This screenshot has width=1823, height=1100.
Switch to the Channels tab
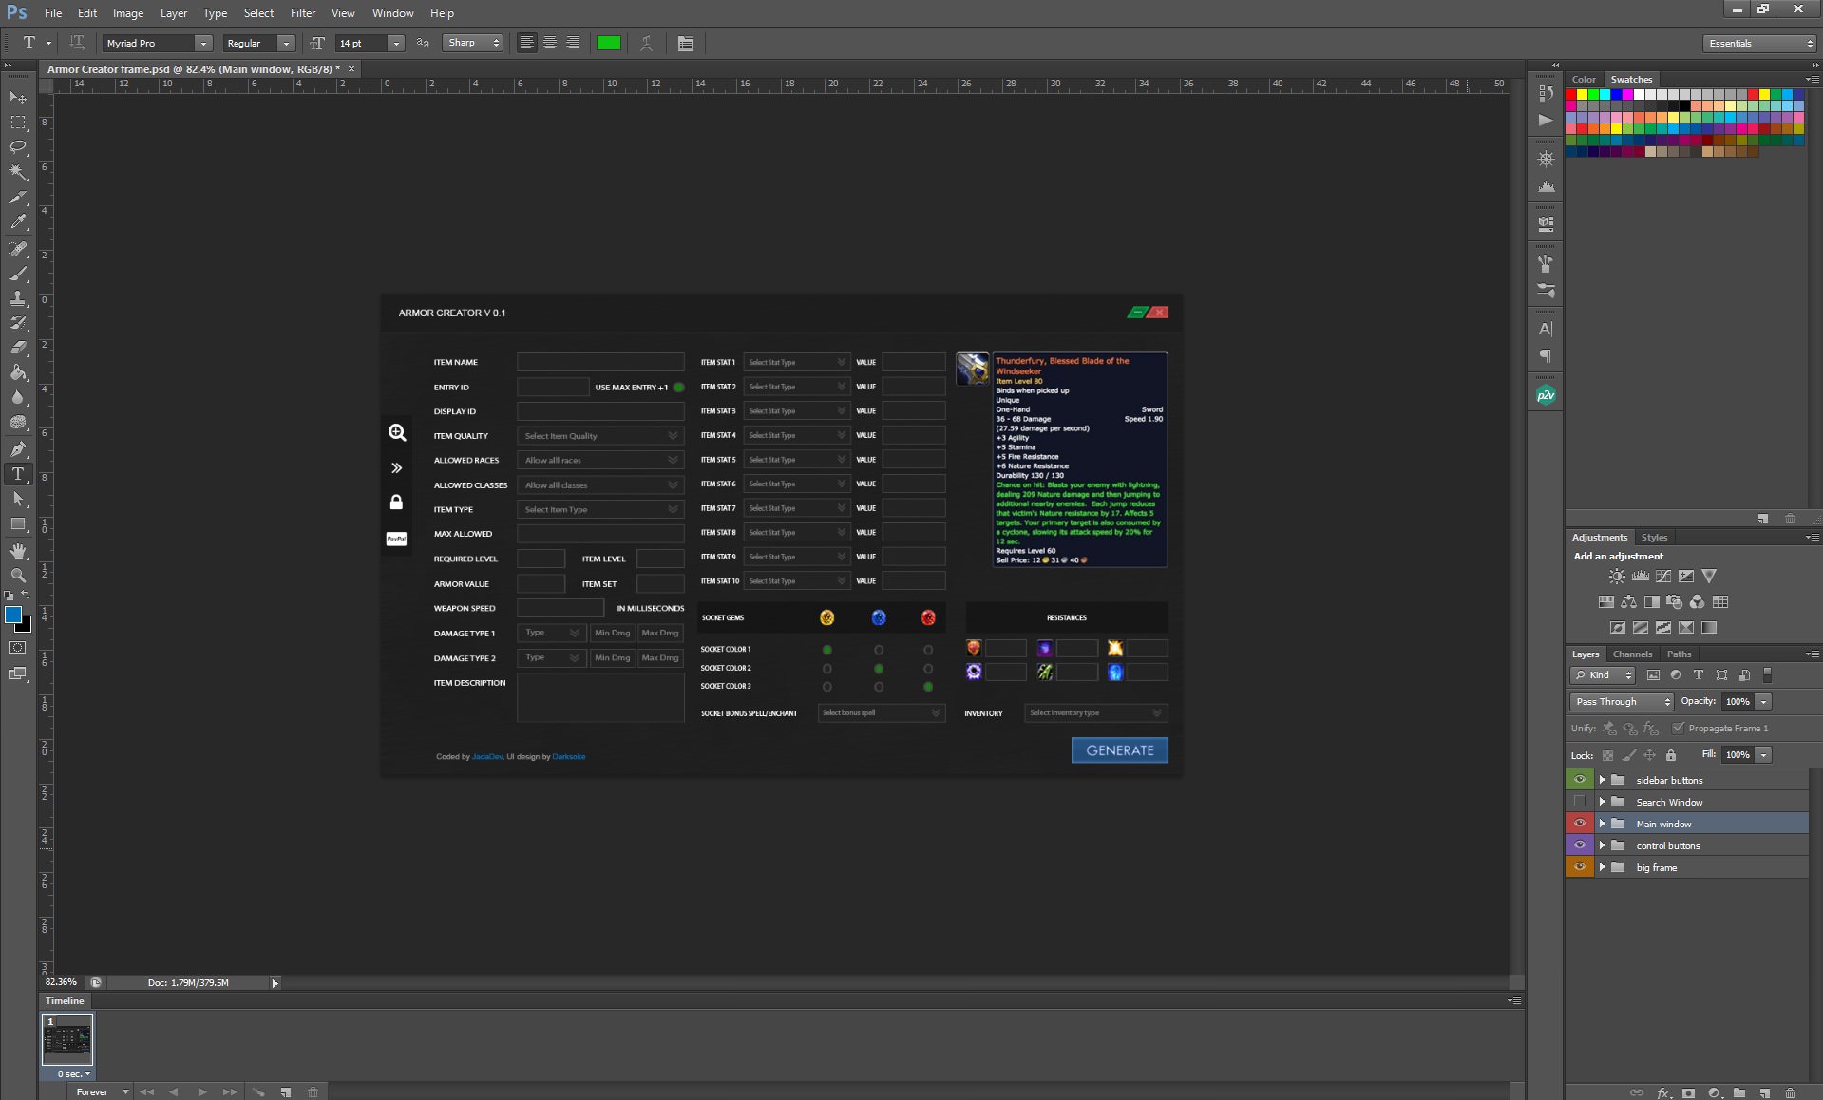(x=1632, y=654)
